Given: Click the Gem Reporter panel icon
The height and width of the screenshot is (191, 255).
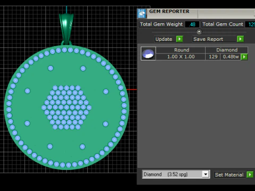Looking at the screenshot, I should pos(141,13).
